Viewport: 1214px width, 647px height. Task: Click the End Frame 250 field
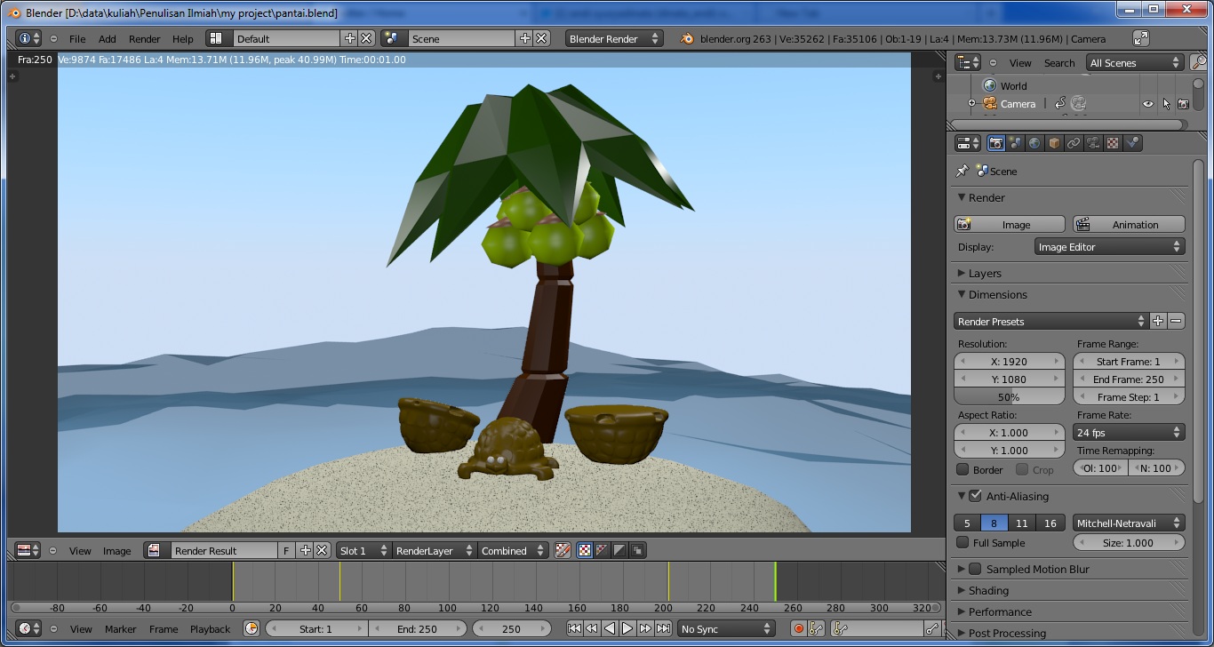point(1129,379)
